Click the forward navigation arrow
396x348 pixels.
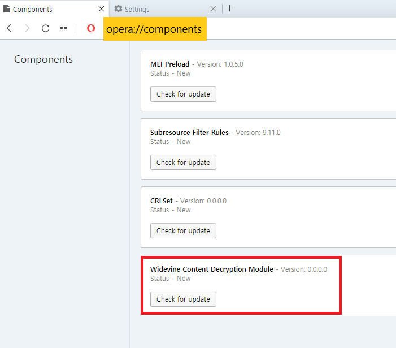[x=27, y=28]
